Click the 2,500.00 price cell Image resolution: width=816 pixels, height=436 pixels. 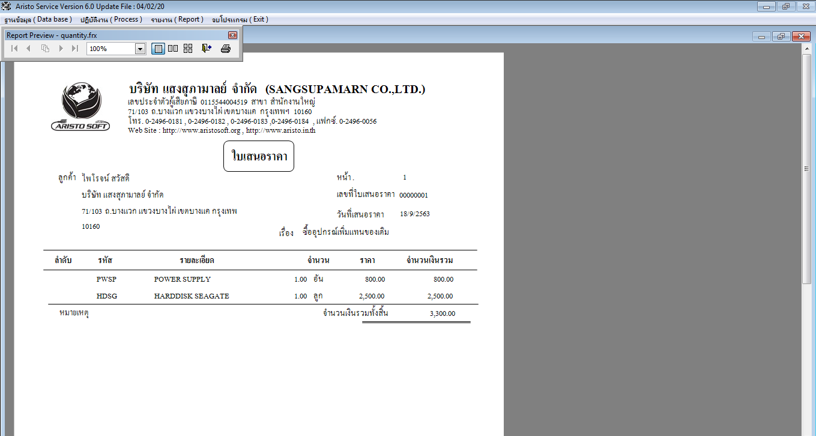[x=372, y=296]
